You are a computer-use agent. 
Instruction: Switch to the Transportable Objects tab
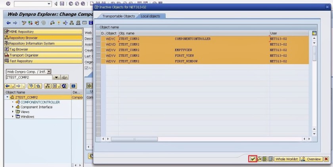point(119,16)
